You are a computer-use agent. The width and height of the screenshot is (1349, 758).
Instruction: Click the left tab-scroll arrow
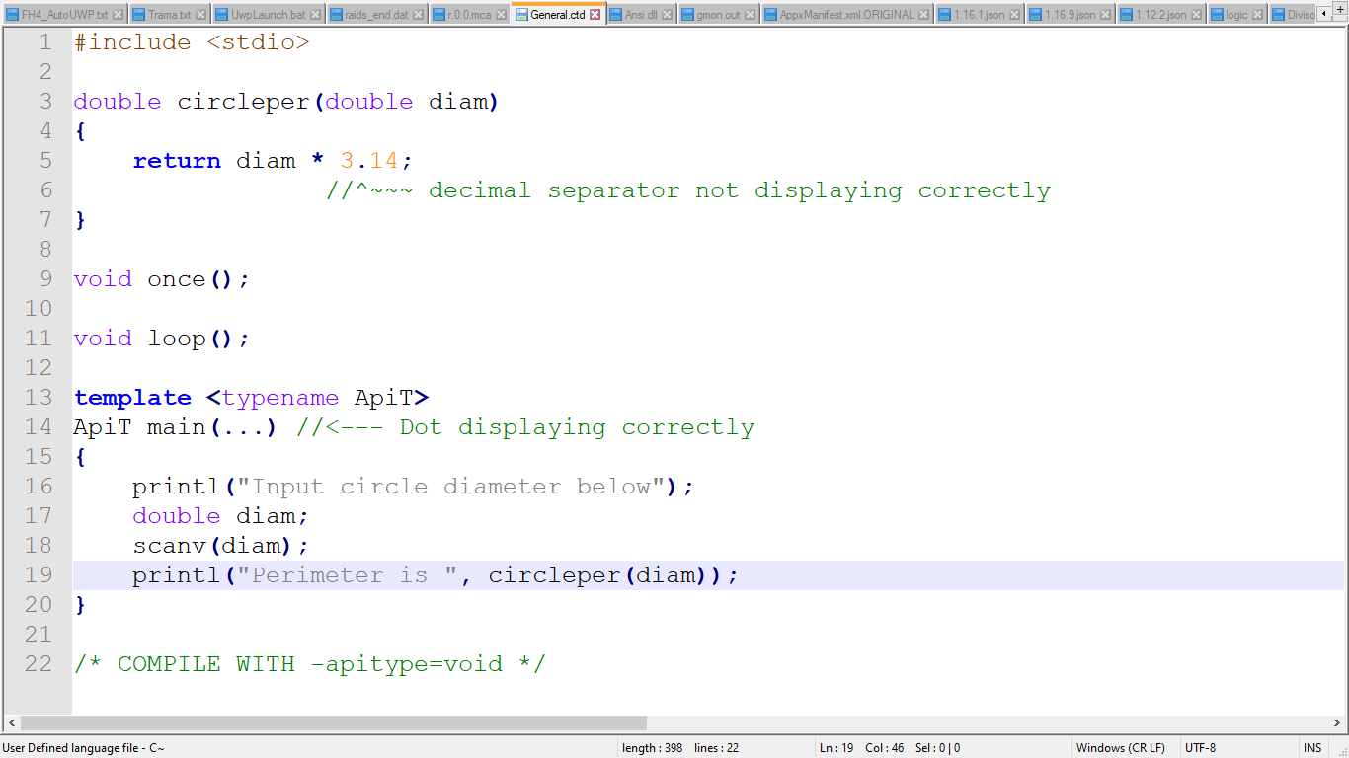coord(1324,13)
